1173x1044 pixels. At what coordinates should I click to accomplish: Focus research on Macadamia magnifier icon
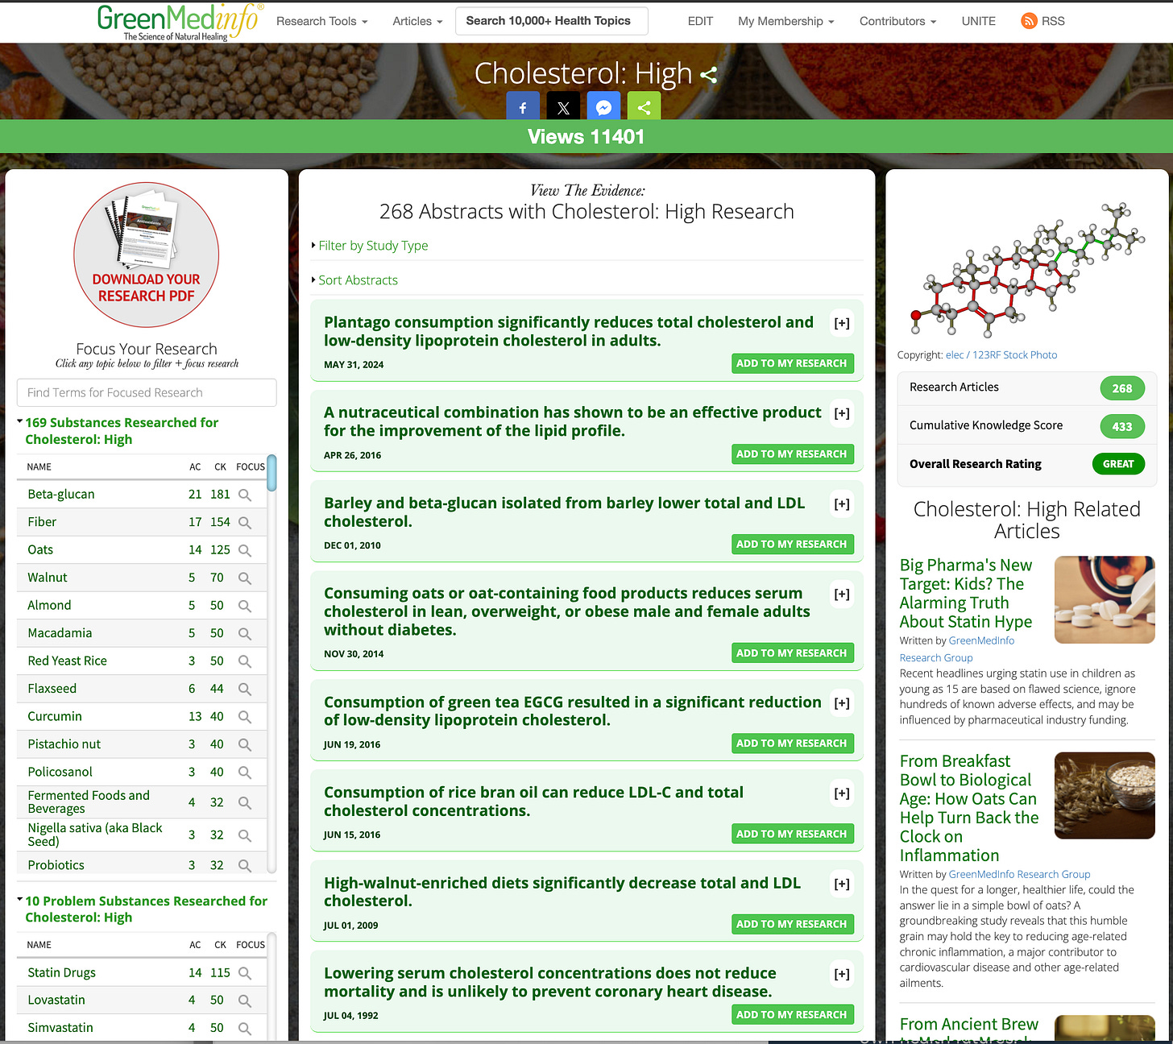(x=245, y=634)
